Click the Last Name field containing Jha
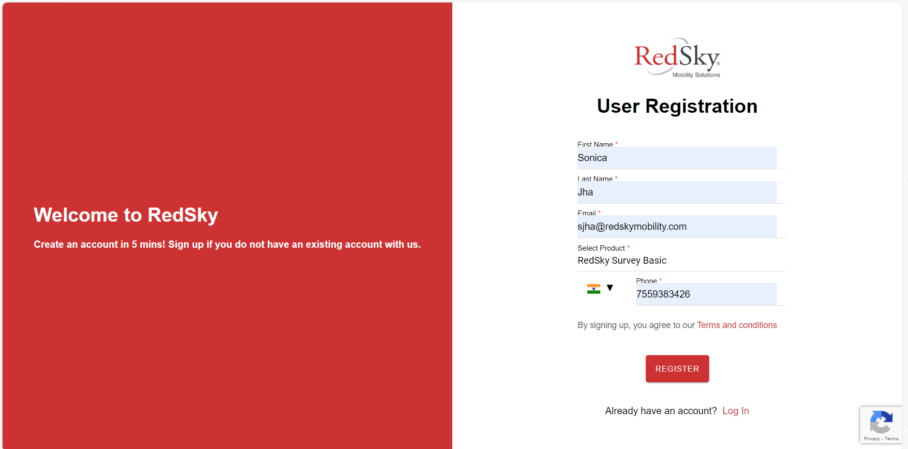 (677, 192)
